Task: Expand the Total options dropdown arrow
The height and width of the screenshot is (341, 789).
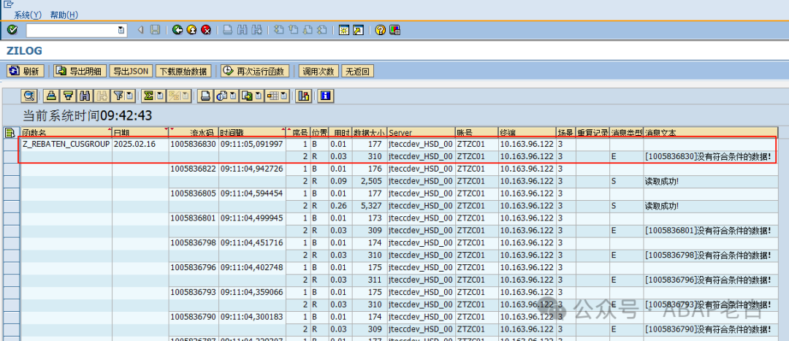Action: [x=159, y=96]
